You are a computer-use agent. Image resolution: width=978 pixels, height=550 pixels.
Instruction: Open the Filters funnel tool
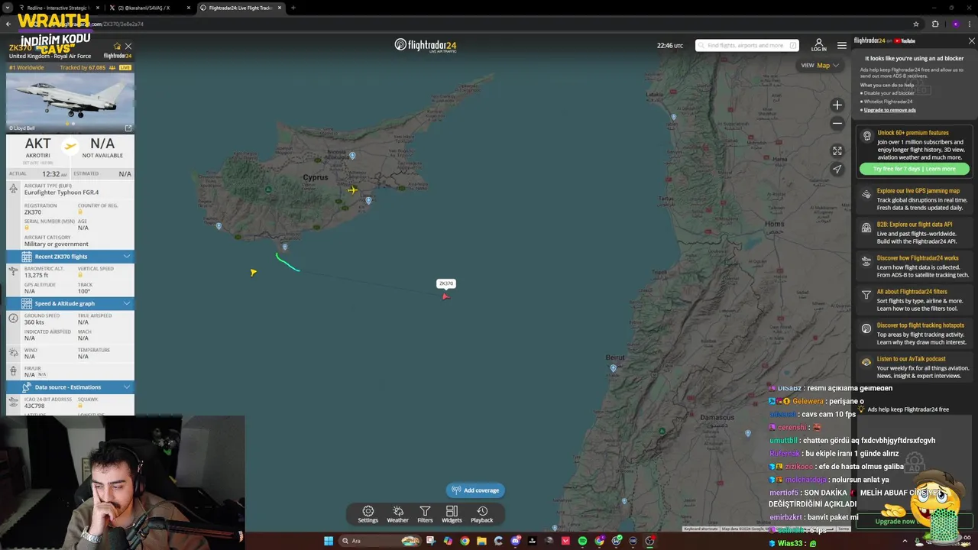425,514
